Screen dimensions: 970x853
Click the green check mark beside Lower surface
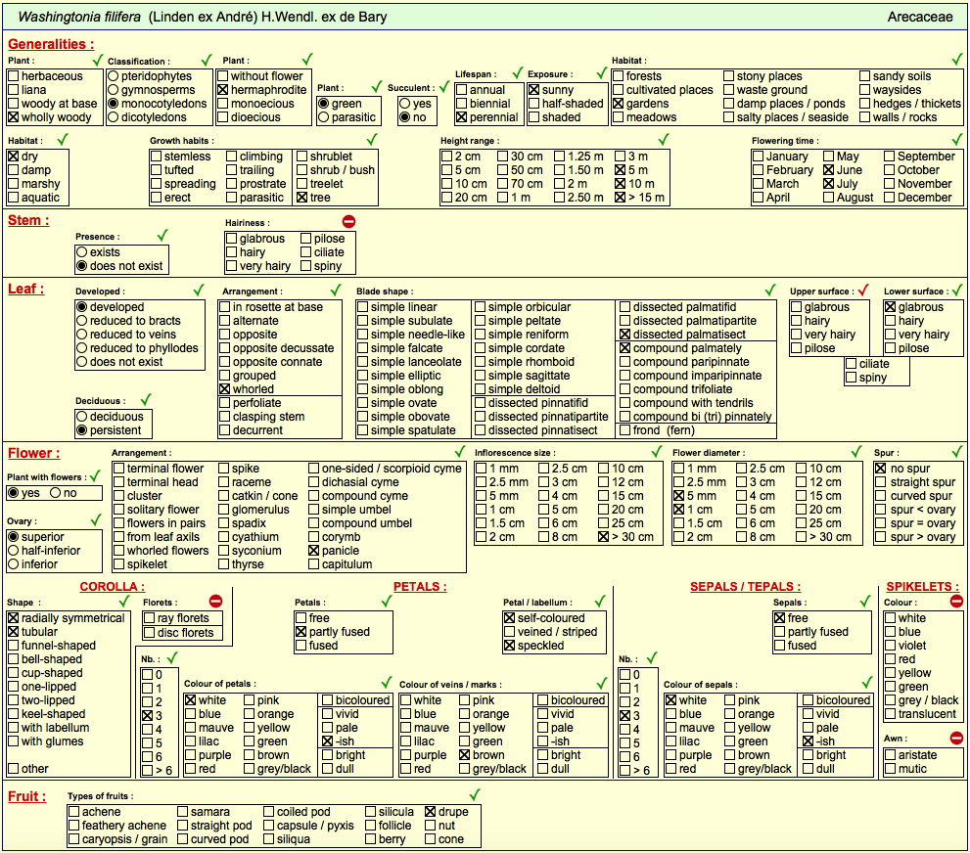click(x=957, y=290)
